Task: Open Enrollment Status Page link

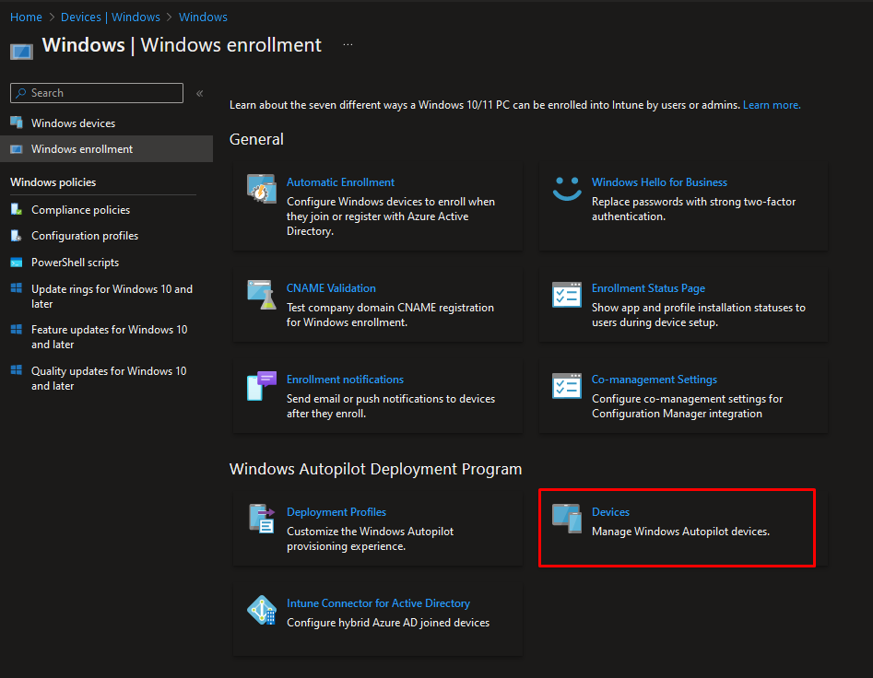Action: (x=648, y=288)
